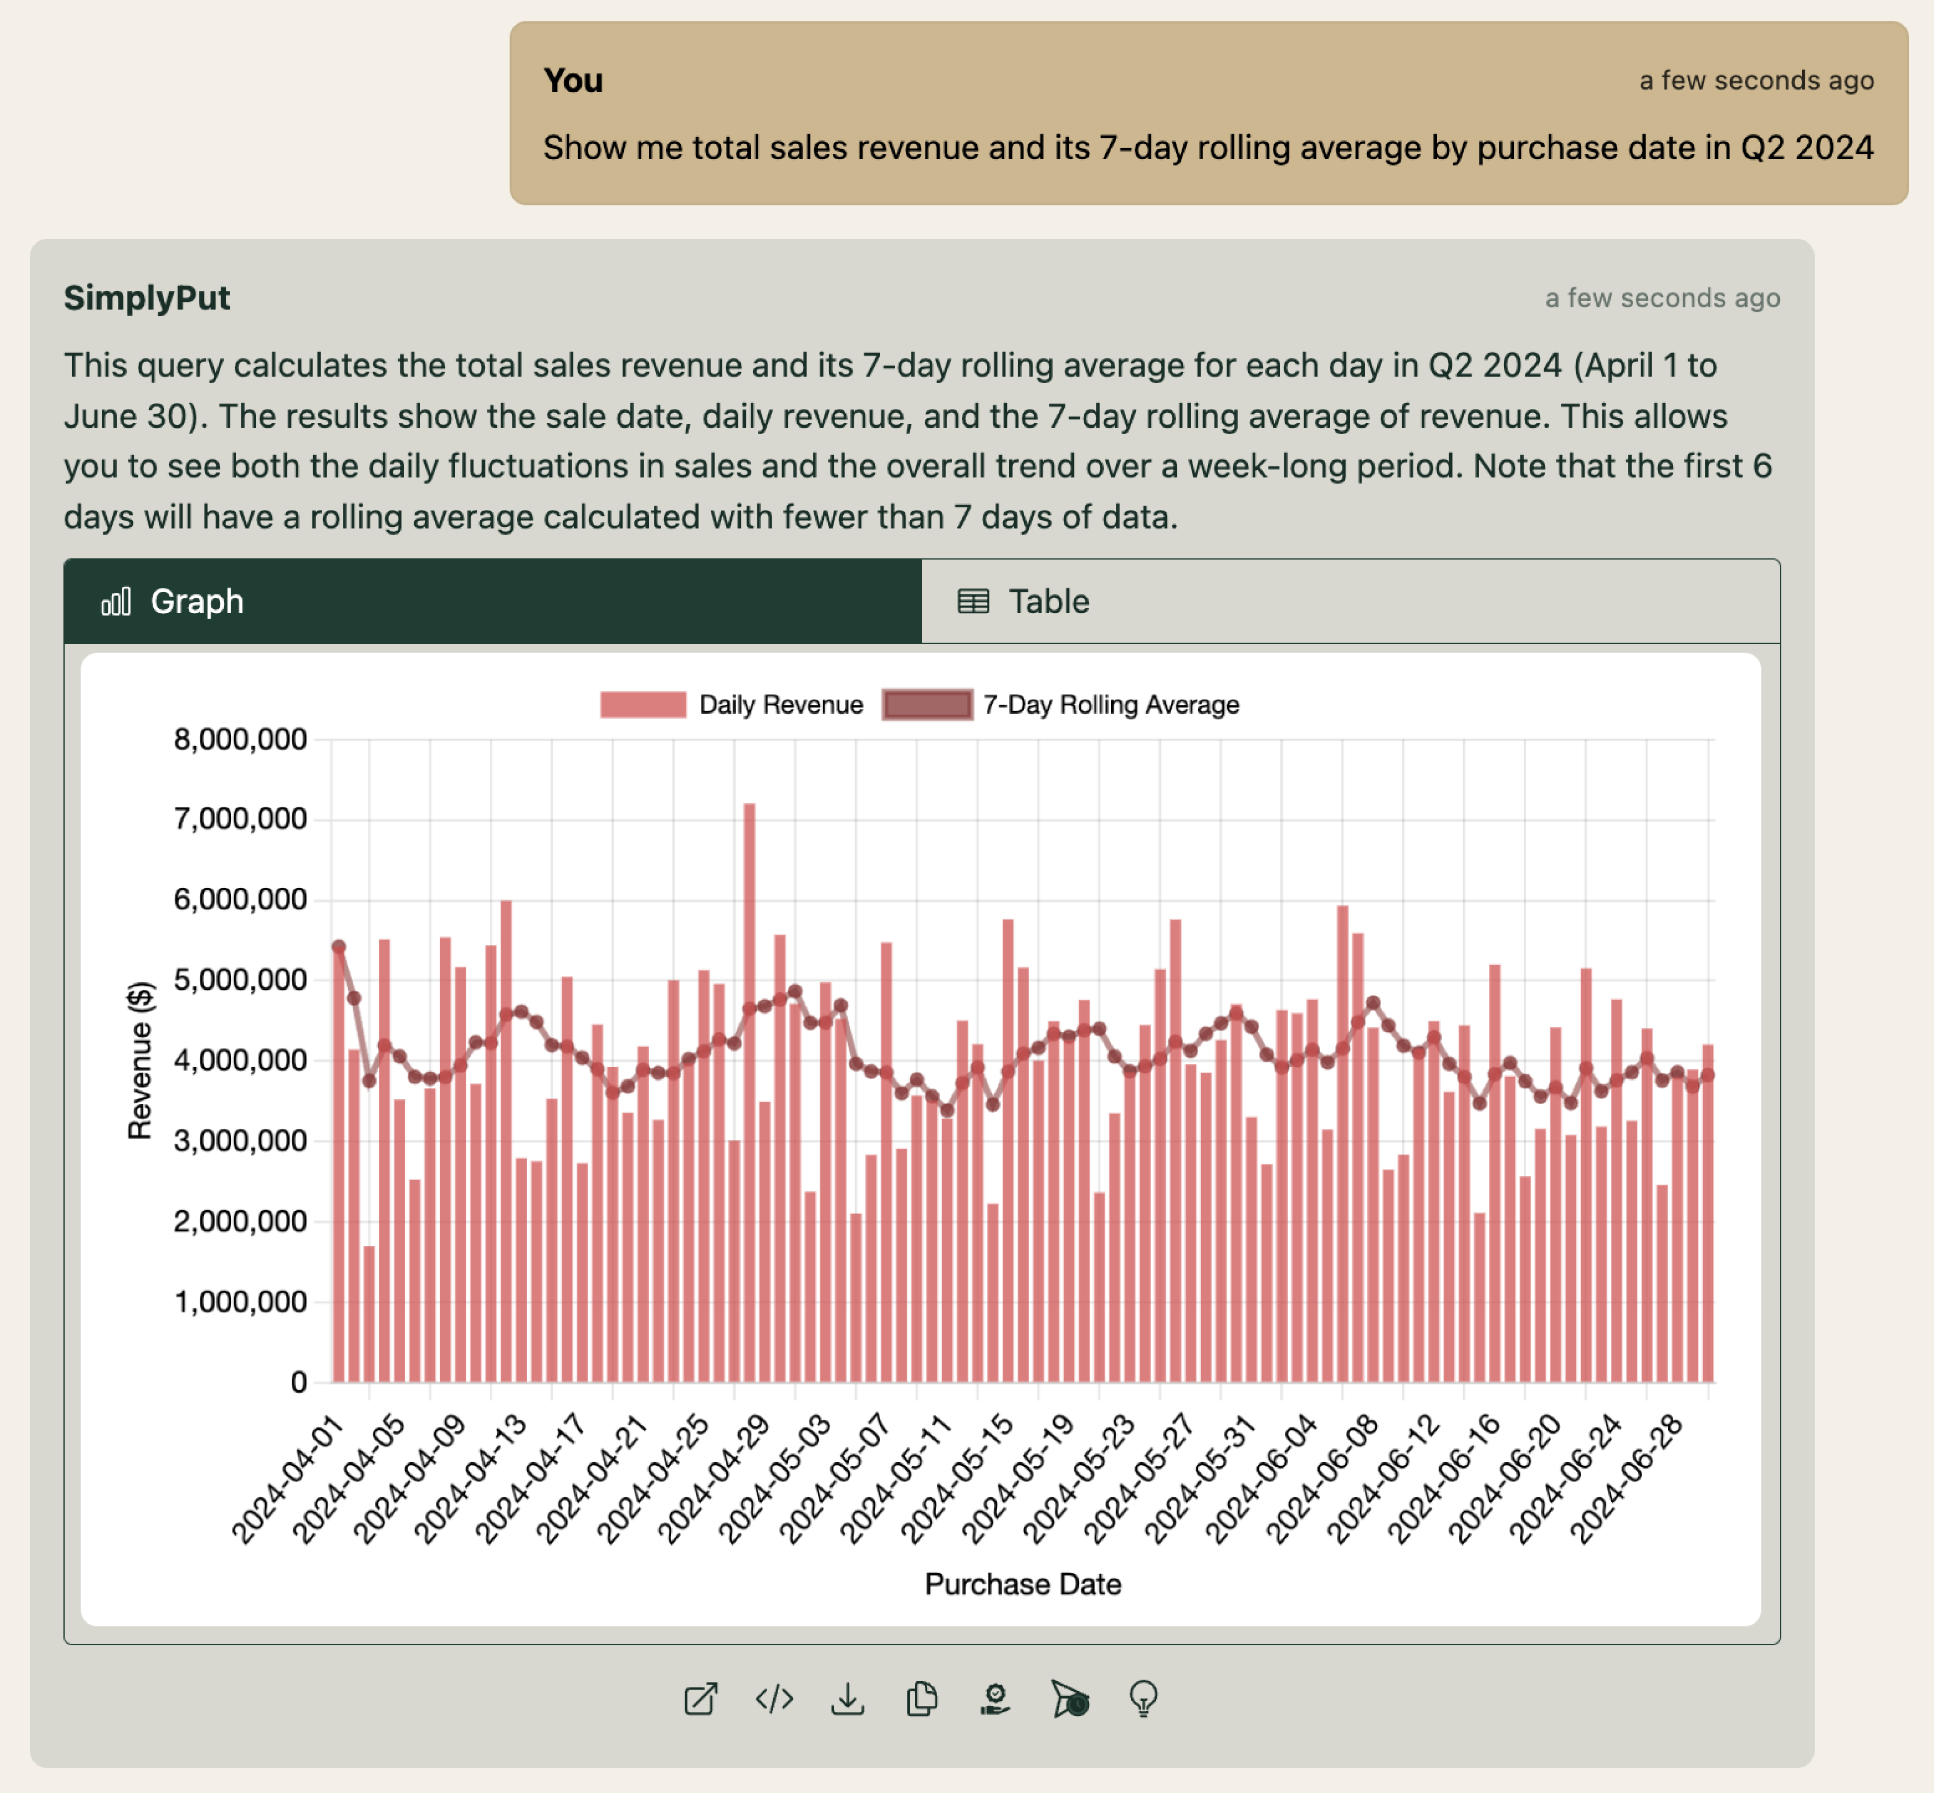Click the user message about Q2 2024 revenue
This screenshot has height=1793, width=1934.
click(1208, 148)
